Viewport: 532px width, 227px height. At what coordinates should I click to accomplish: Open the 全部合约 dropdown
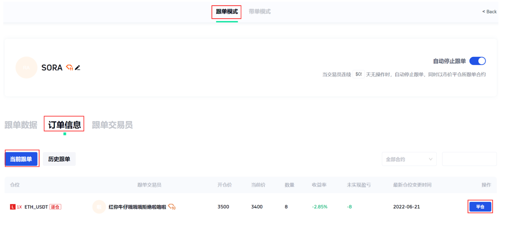[409, 159]
